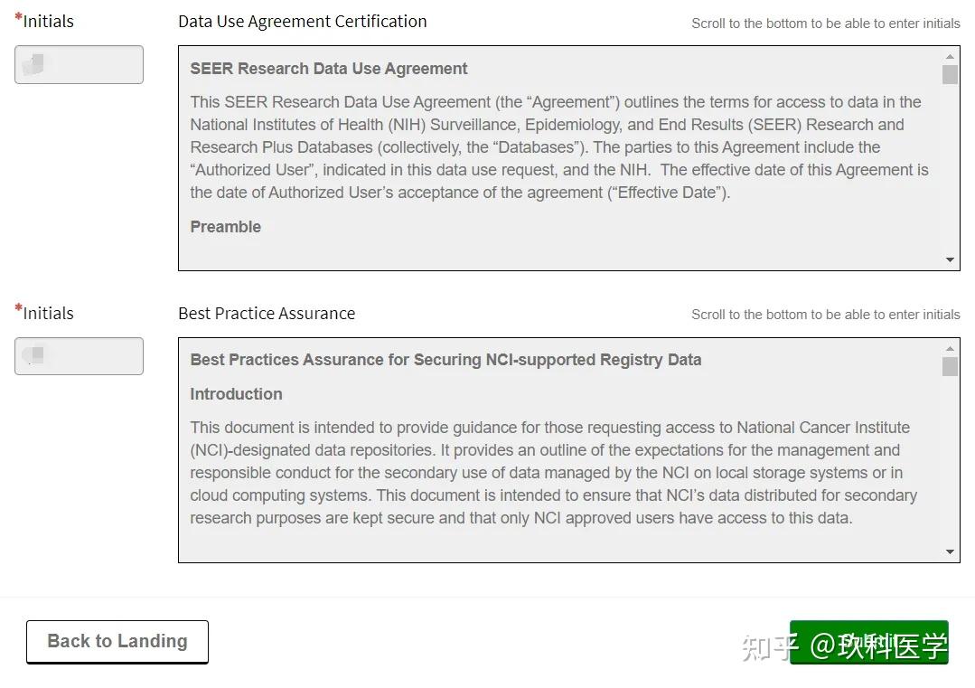The image size is (975, 688).
Task: Click the Introduction heading in Best Practices
Action: click(x=236, y=394)
